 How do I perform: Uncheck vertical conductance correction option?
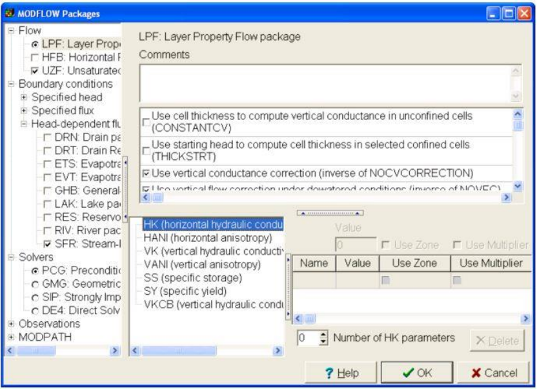coord(147,174)
